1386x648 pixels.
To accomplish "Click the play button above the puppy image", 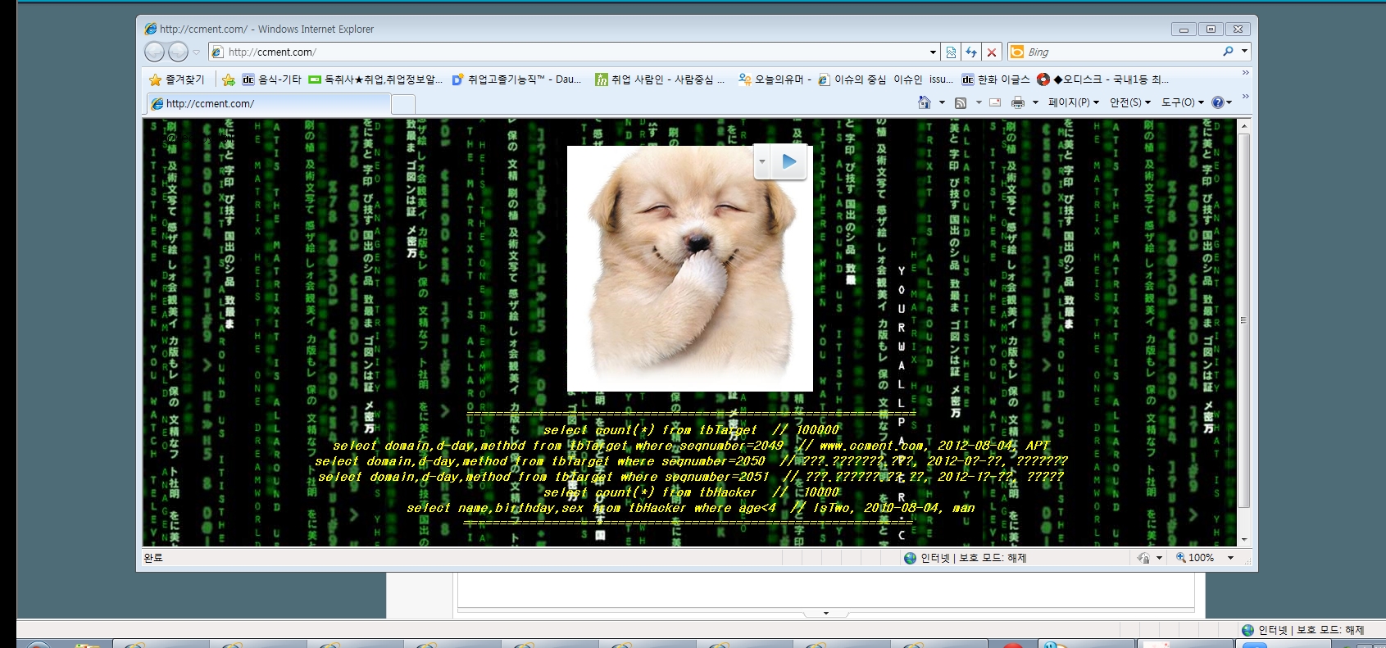I will [789, 161].
